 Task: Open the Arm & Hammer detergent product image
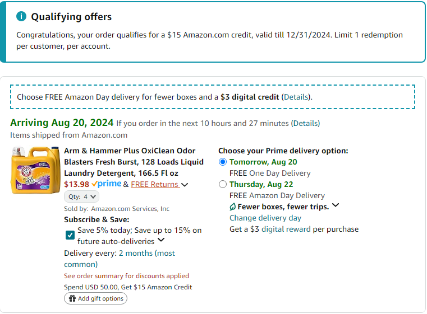tap(35, 170)
